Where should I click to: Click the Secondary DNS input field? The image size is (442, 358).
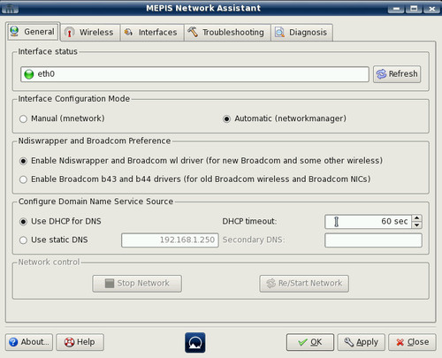point(373,240)
